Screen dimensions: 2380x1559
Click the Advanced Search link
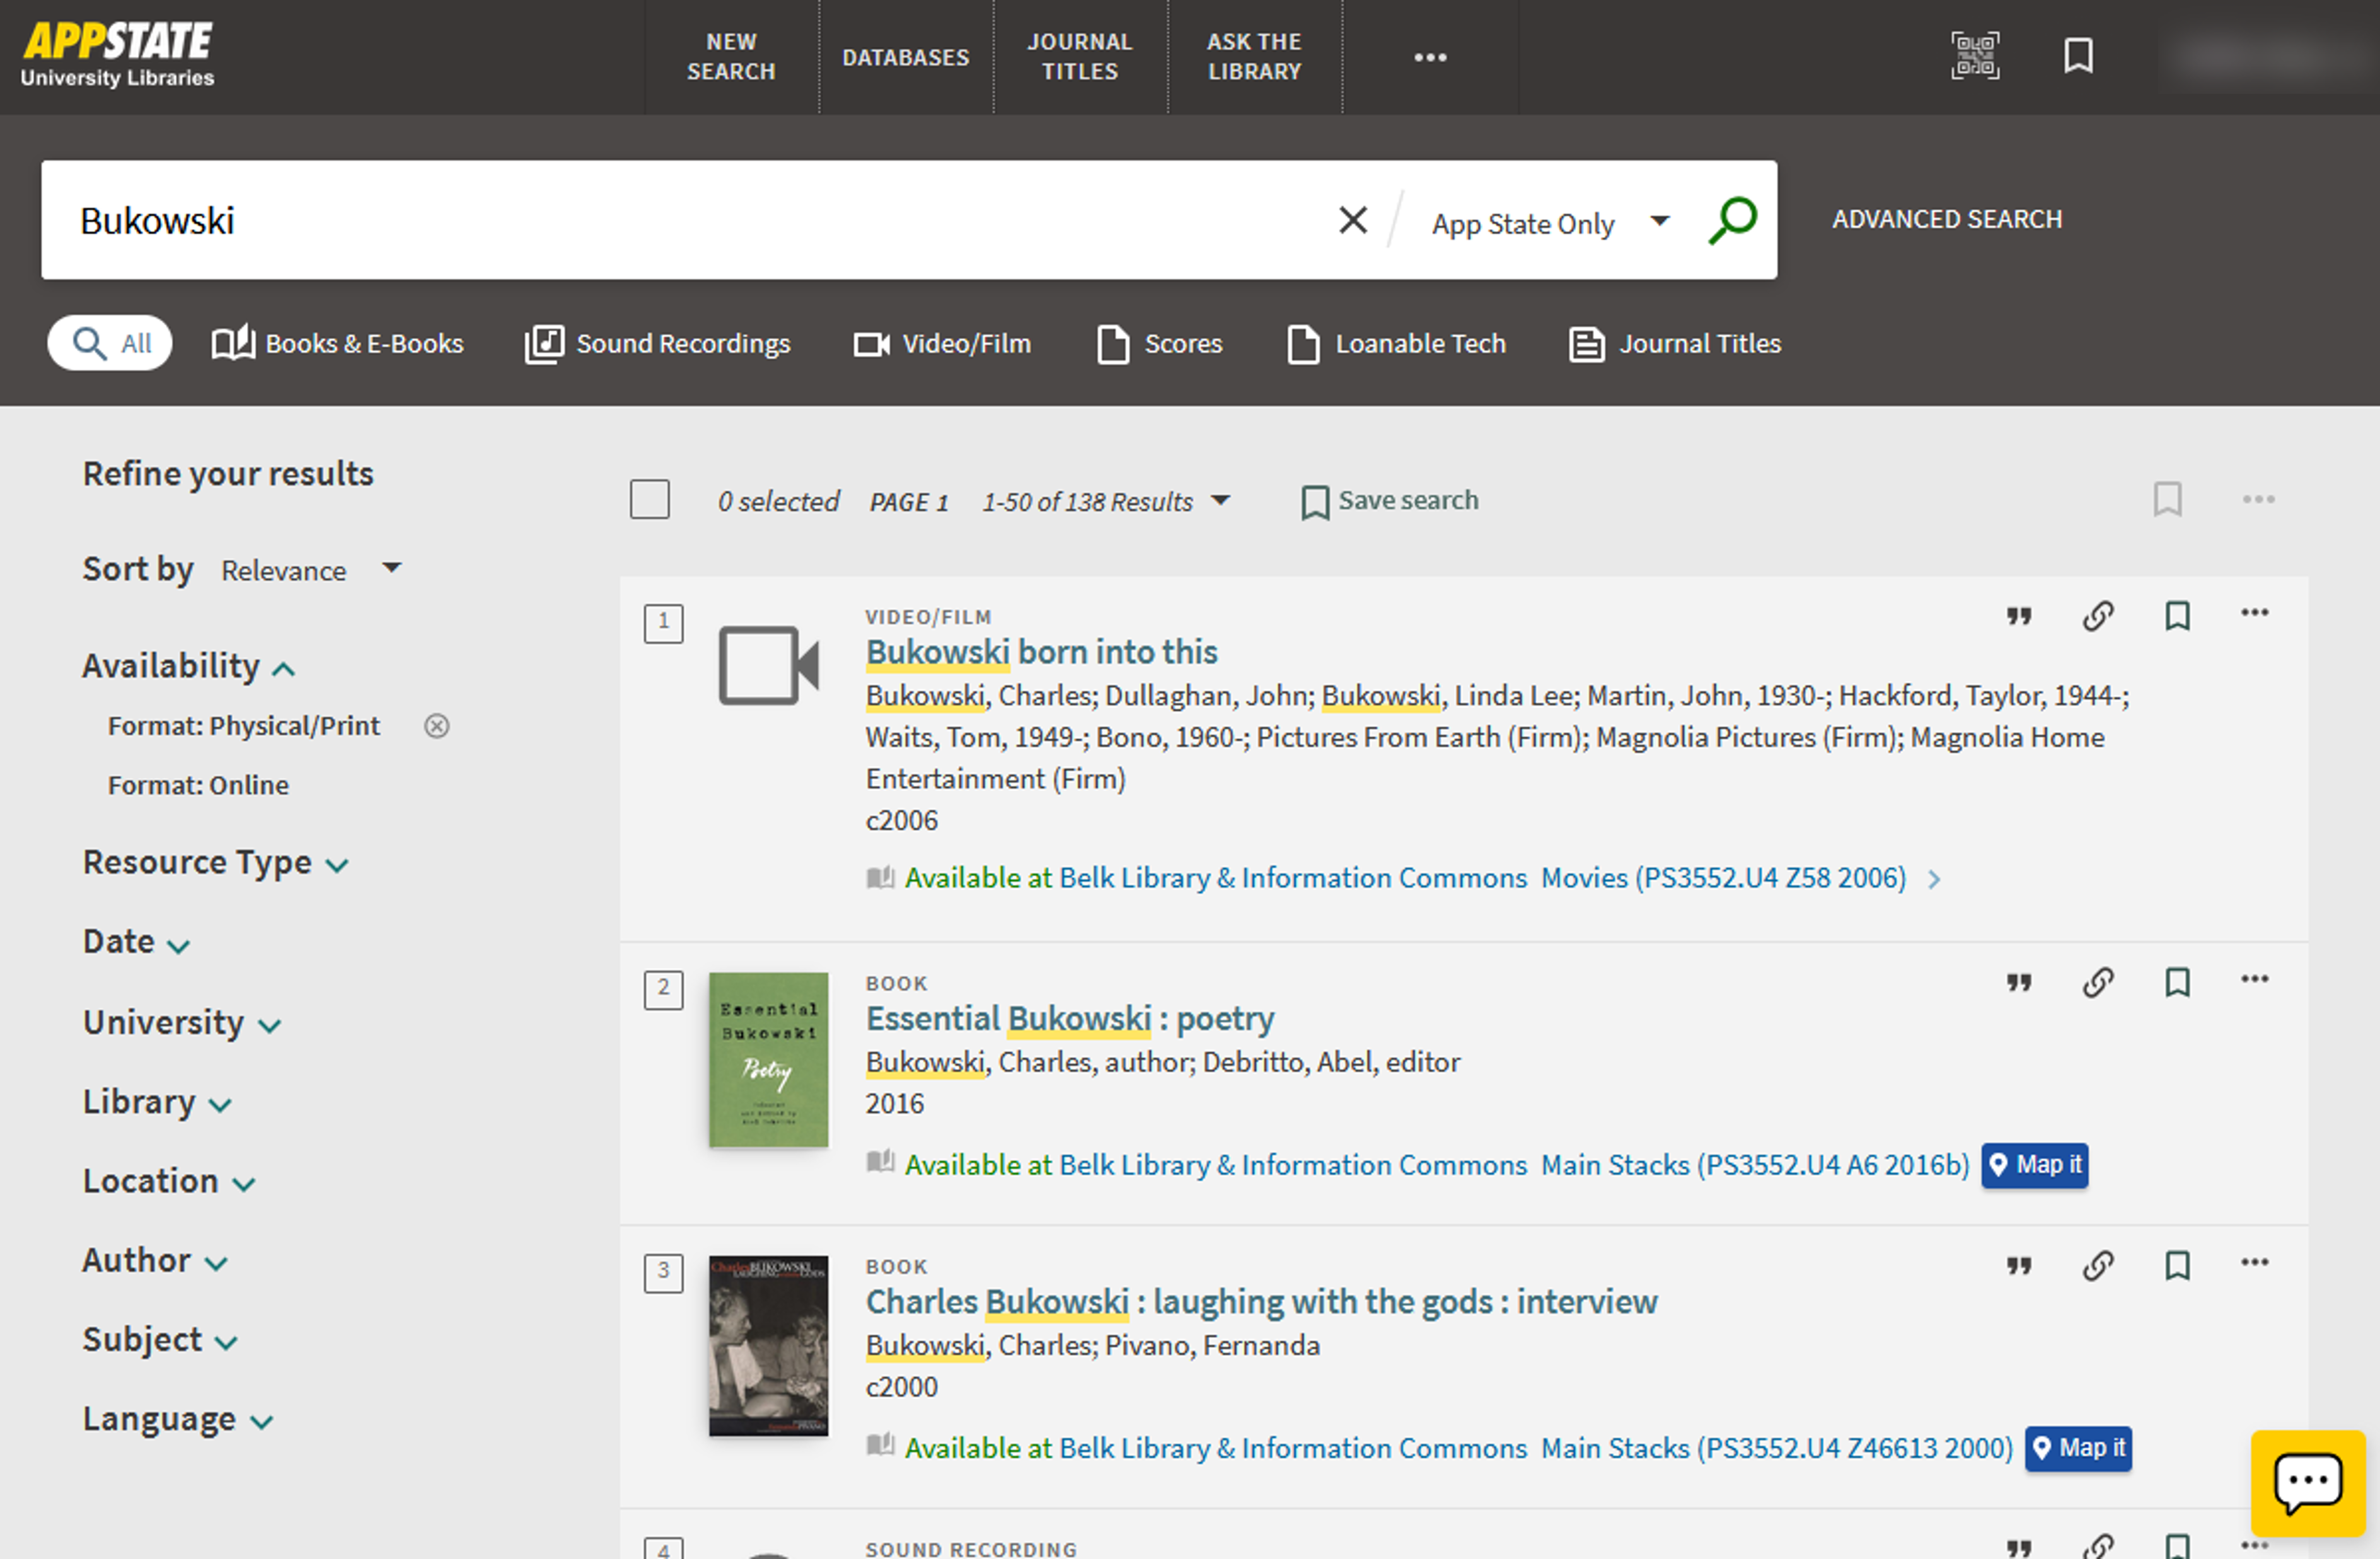(x=1946, y=219)
